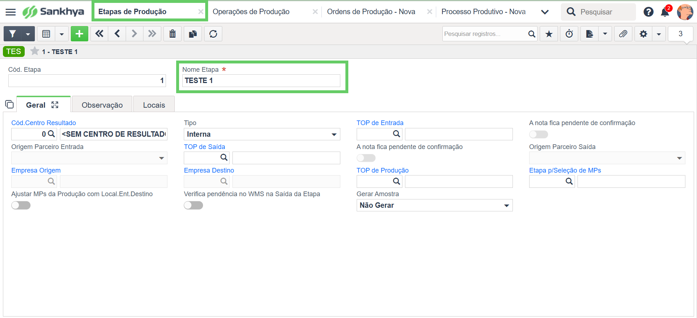697x318 pixels.
Task: Search TOP de Entrada lookup icon
Action: (x=397, y=134)
